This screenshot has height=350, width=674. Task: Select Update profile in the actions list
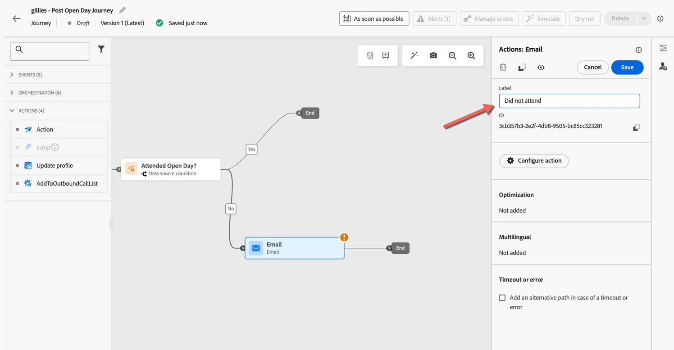[x=59, y=165]
